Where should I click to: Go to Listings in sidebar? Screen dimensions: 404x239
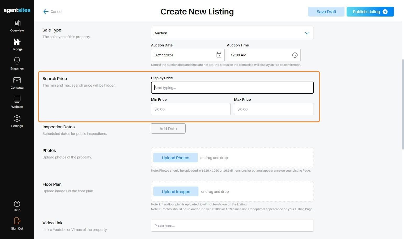coord(17,42)
